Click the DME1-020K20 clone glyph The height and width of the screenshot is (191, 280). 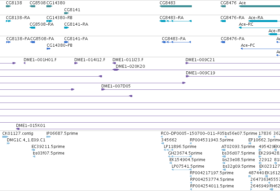(x=116, y=70)
